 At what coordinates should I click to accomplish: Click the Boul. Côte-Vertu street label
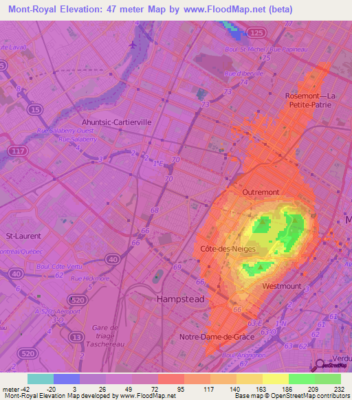click(x=59, y=267)
